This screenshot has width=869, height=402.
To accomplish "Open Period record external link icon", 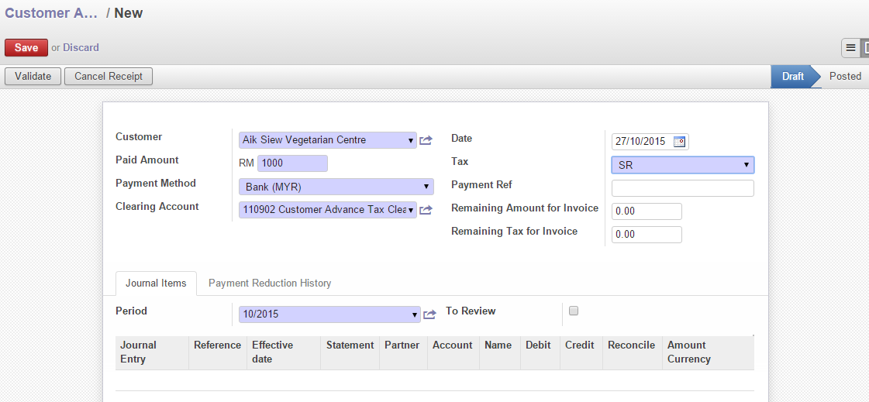I will tap(429, 314).
